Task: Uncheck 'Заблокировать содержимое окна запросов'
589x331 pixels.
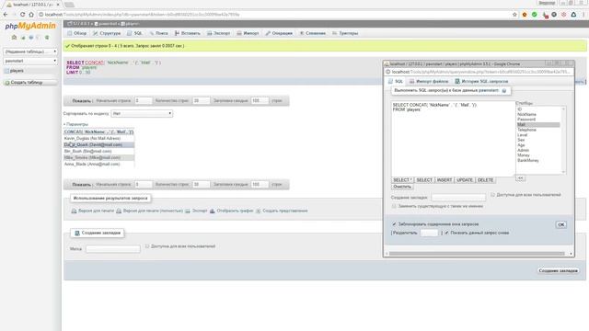Action: [394, 224]
